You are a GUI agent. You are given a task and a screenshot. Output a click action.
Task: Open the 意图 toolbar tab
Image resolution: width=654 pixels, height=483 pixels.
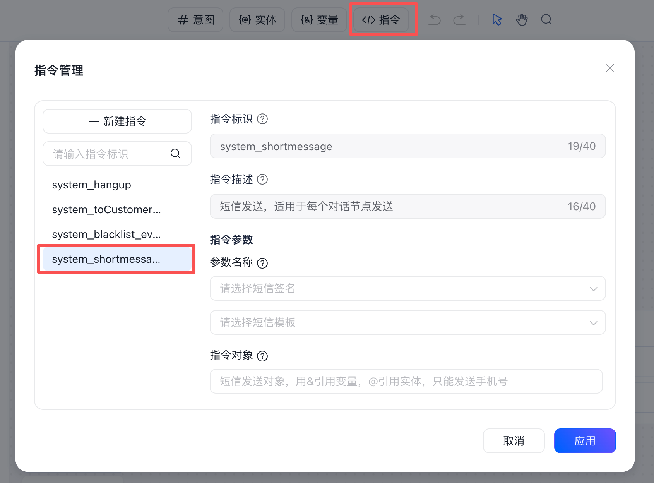coord(195,20)
